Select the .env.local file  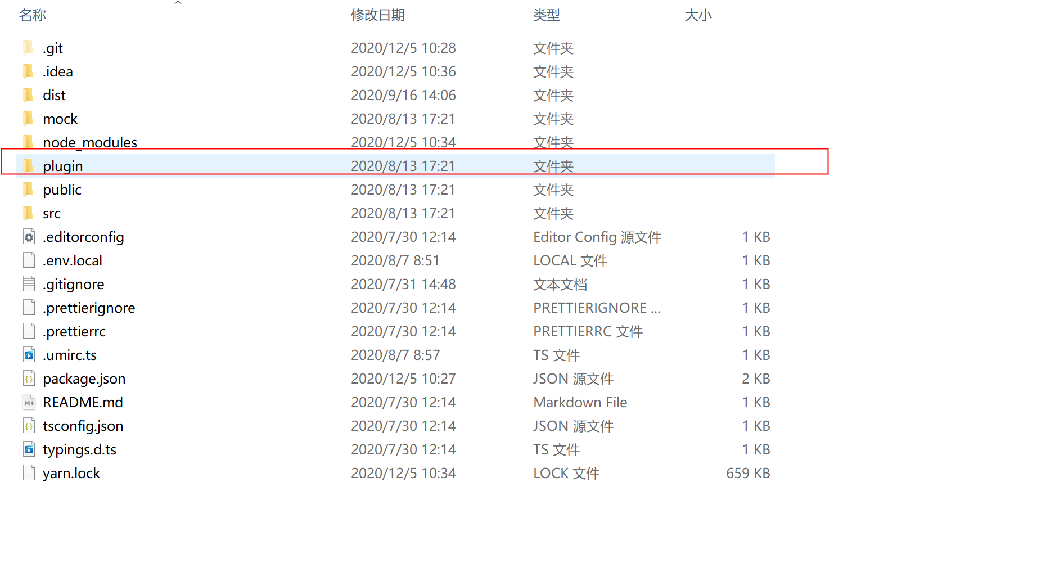point(72,260)
